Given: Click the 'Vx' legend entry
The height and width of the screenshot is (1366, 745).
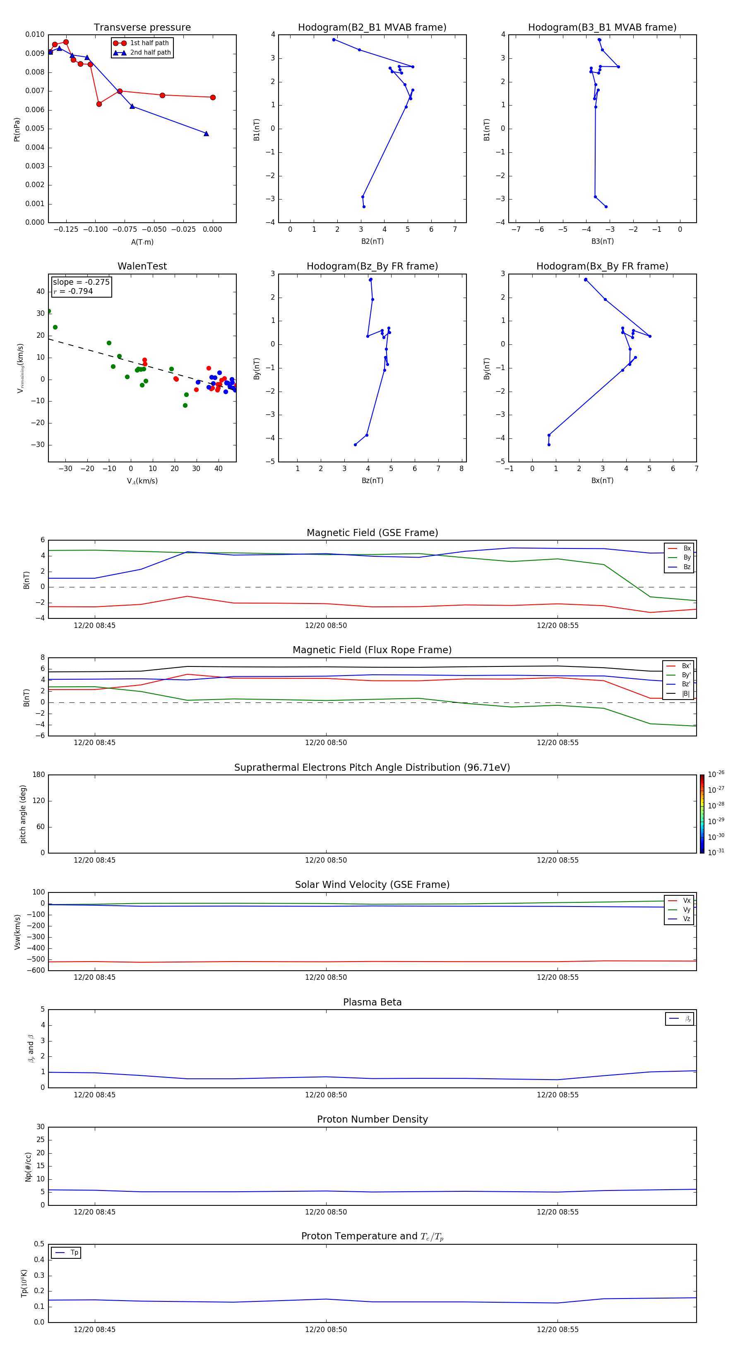Looking at the screenshot, I should 680,900.
